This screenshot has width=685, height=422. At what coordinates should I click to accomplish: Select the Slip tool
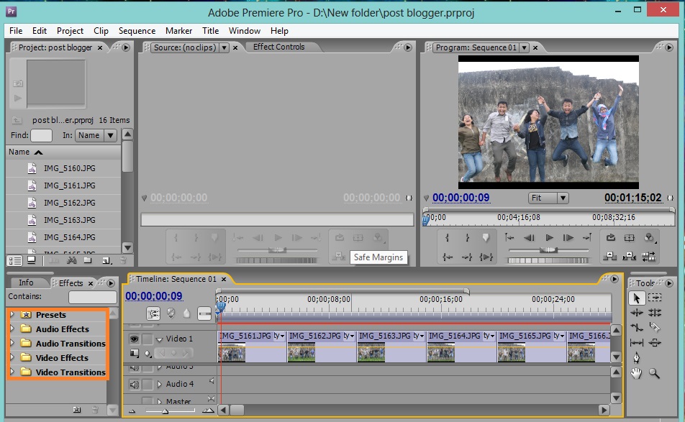(x=637, y=343)
